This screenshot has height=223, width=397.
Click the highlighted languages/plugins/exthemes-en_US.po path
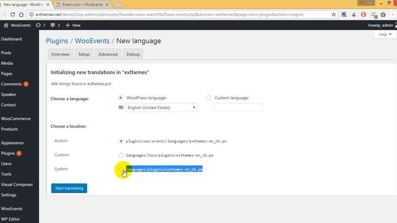tap(164, 169)
